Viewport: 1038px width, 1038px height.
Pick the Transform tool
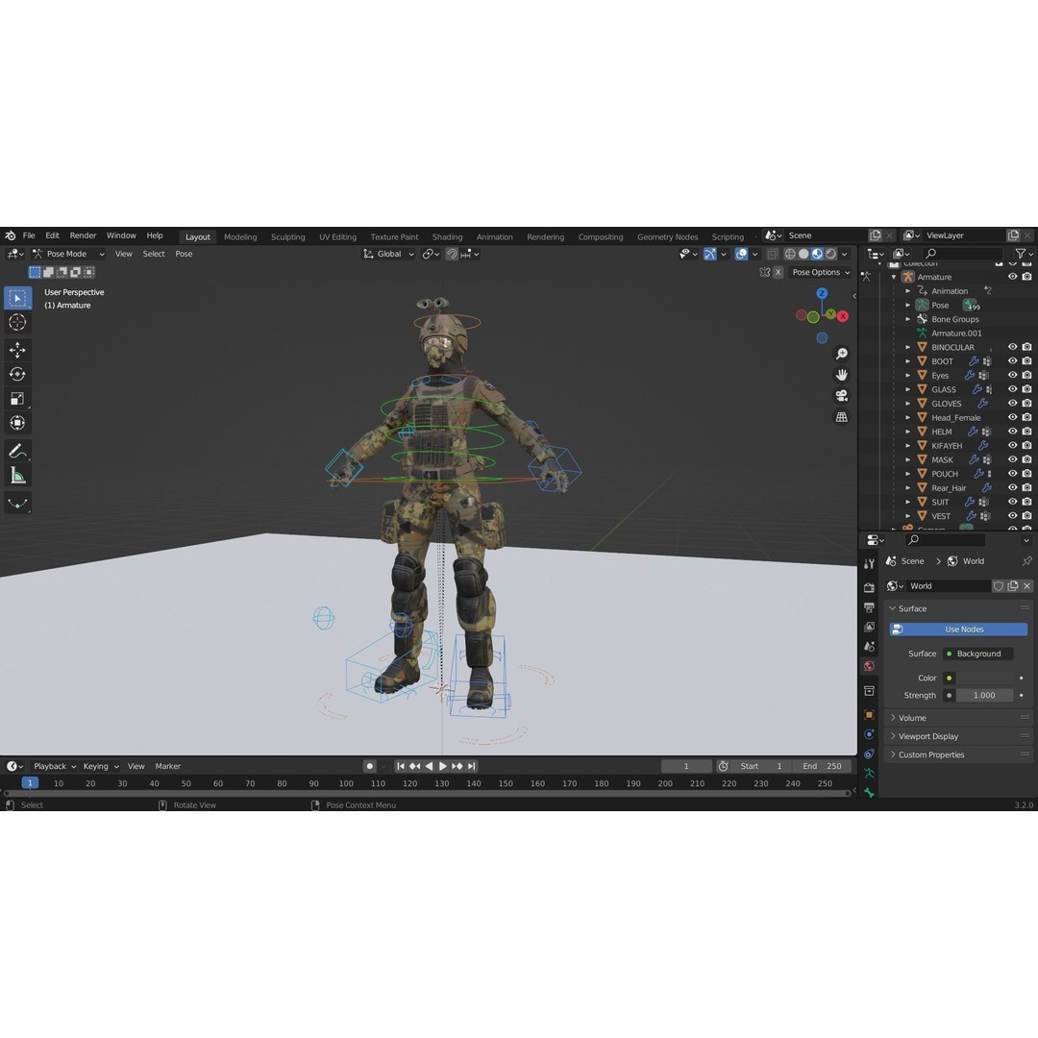18,423
